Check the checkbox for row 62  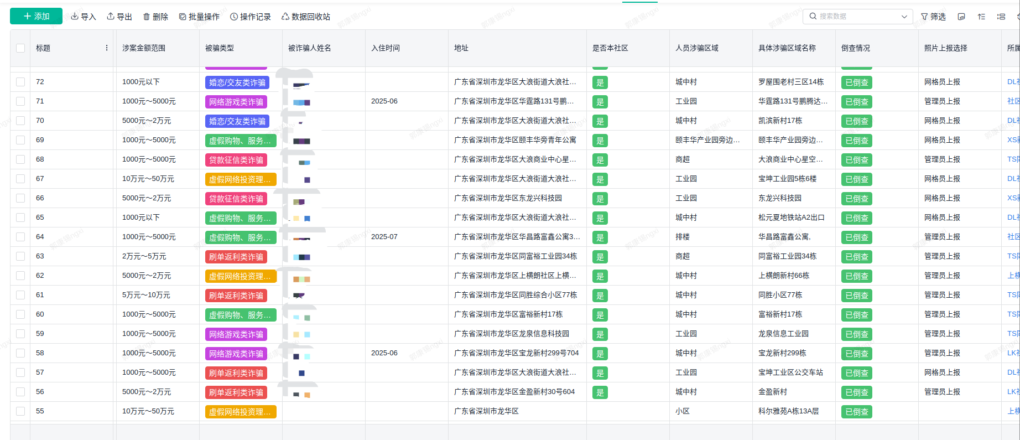pyautogui.click(x=20, y=276)
